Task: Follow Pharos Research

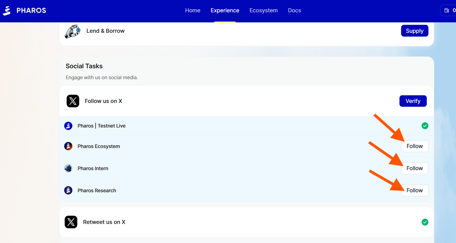Action: pos(415,190)
